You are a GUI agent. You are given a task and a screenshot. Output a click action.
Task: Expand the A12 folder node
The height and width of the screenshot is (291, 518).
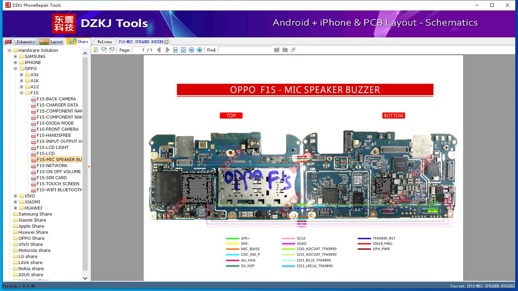click(22, 87)
